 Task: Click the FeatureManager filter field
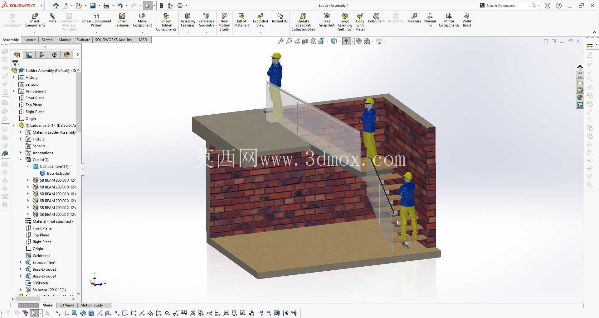[46, 63]
